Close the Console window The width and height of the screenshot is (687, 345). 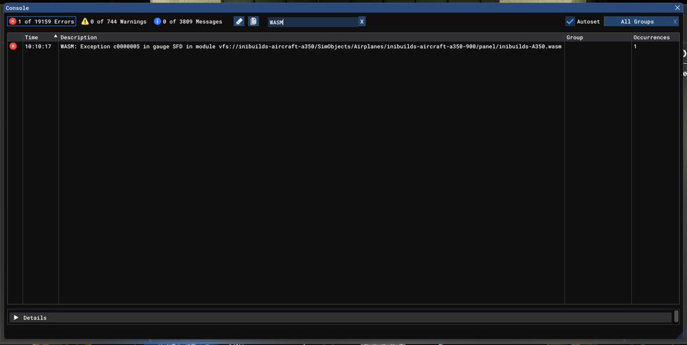click(x=678, y=8)
